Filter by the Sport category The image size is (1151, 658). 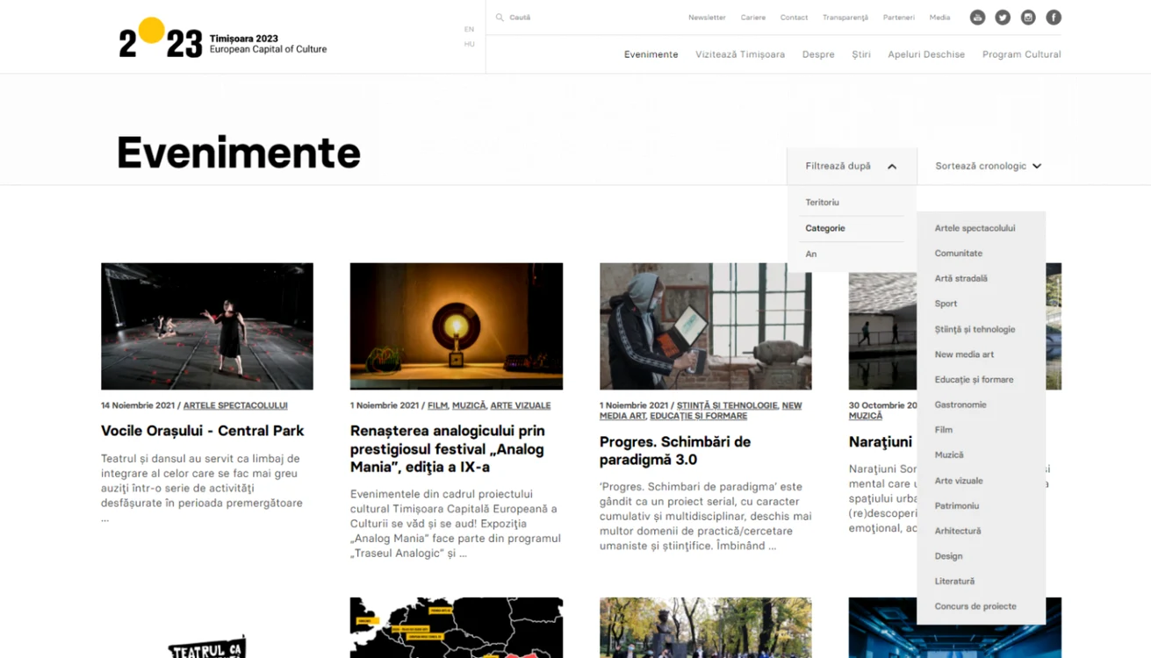point(946,304)
